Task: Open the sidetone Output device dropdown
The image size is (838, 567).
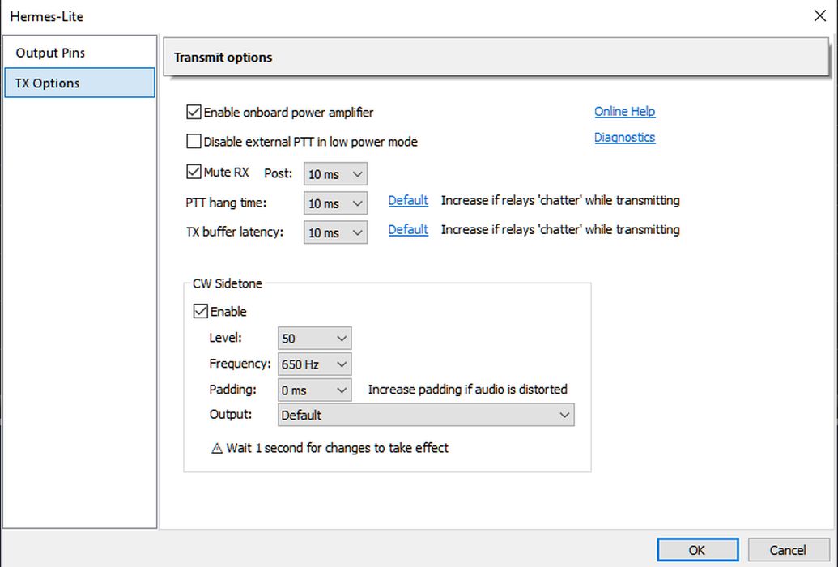Action: coord(425,415)
